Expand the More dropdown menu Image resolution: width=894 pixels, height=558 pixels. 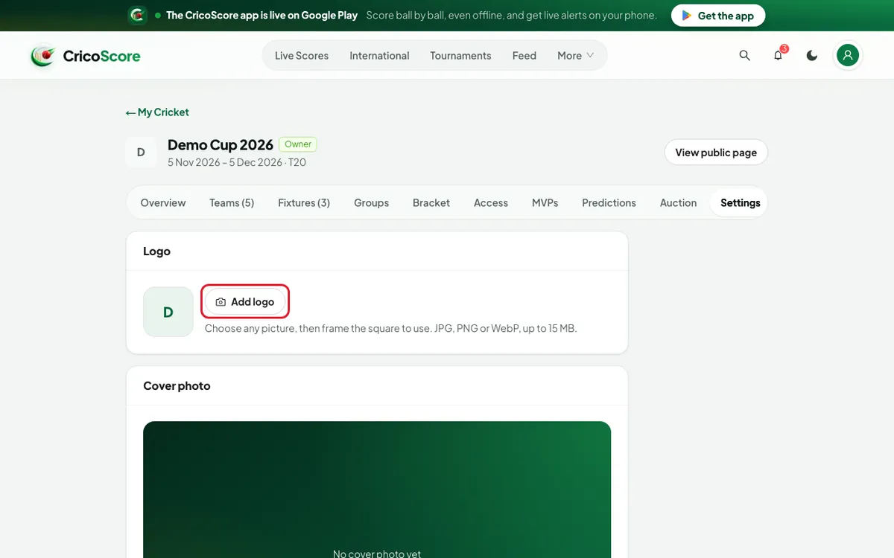pos(575,56)
